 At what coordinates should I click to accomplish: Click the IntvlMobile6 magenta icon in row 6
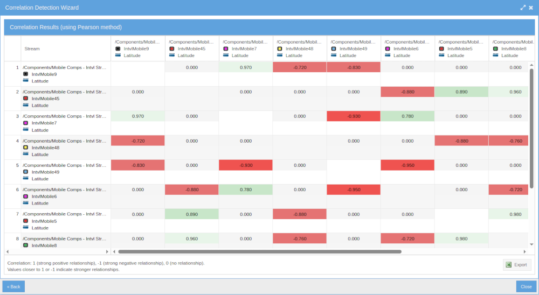(x=25, y=196)
